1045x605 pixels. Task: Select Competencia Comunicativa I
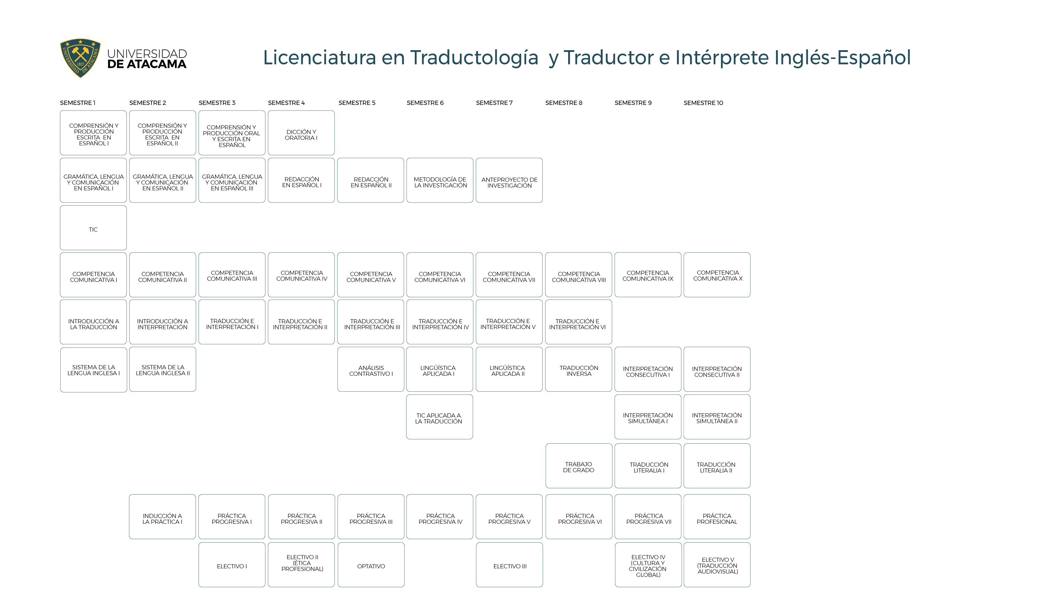(x=93, y=275)
